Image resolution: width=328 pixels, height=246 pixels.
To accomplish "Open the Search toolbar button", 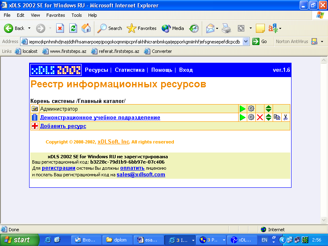I will coord(109,28).
